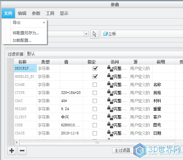
Task: Check 指定 checkbox for CLIENT row
Action: (x=95, y=117)
